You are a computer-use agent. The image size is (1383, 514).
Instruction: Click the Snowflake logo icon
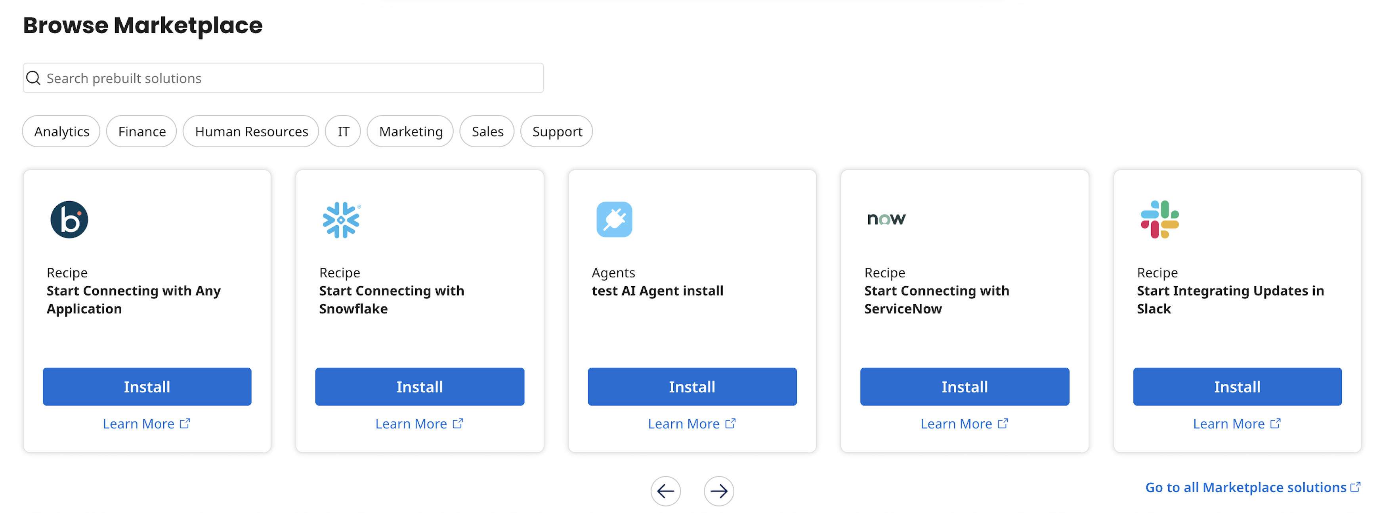[341, 219]
